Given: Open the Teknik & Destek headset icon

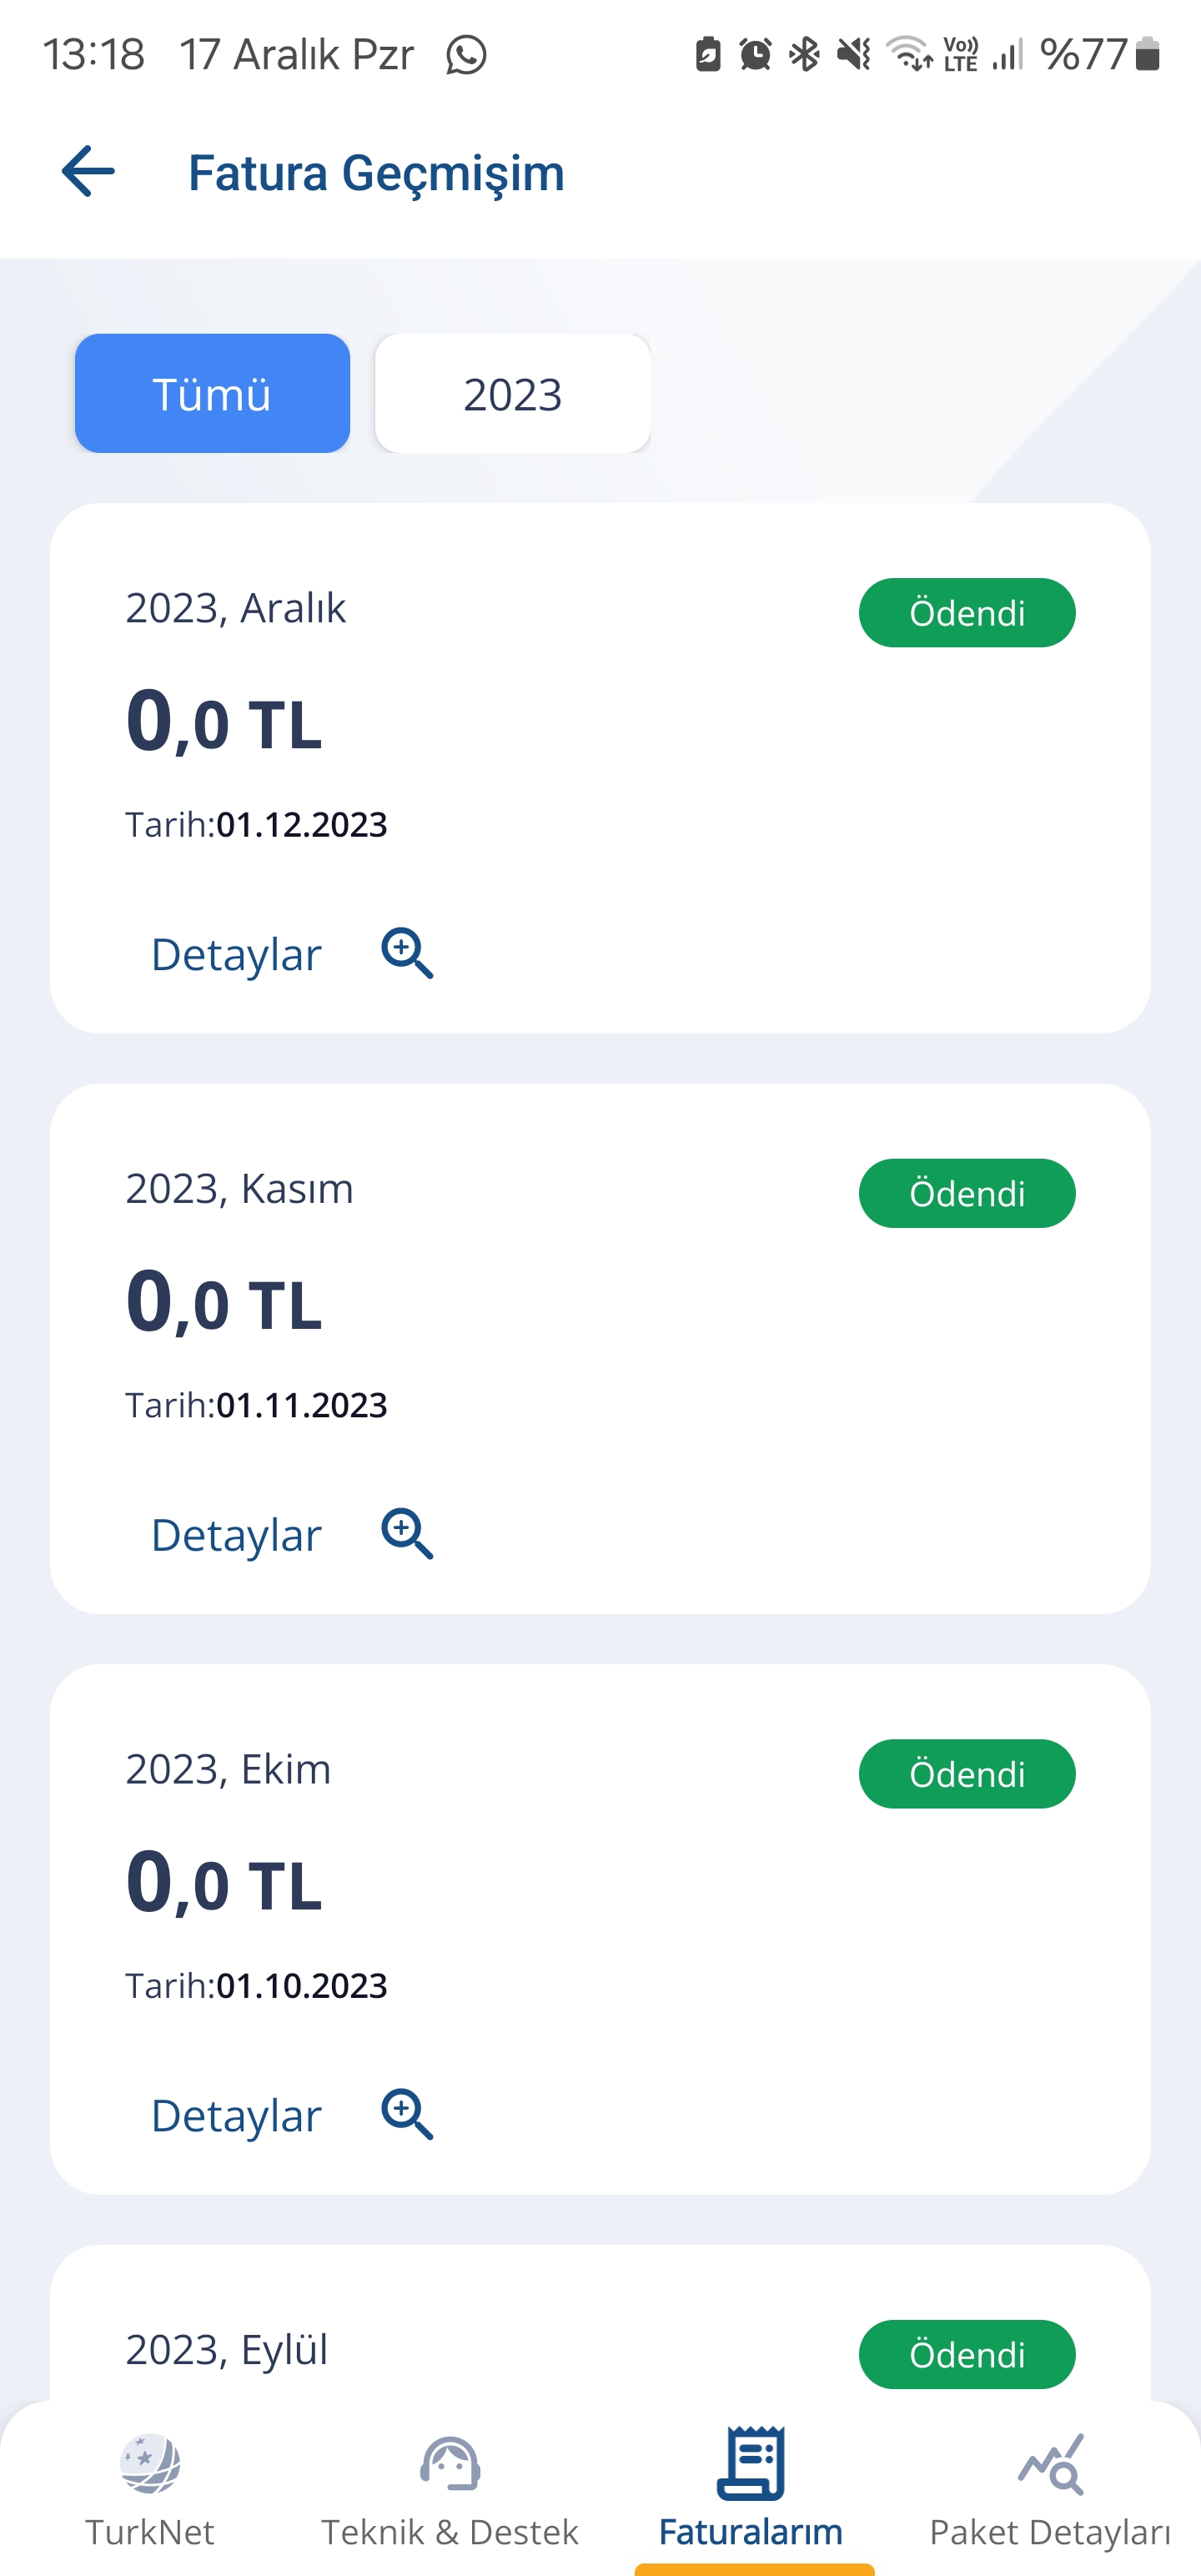Looking at the screenshot, I should coord(450,2464).
